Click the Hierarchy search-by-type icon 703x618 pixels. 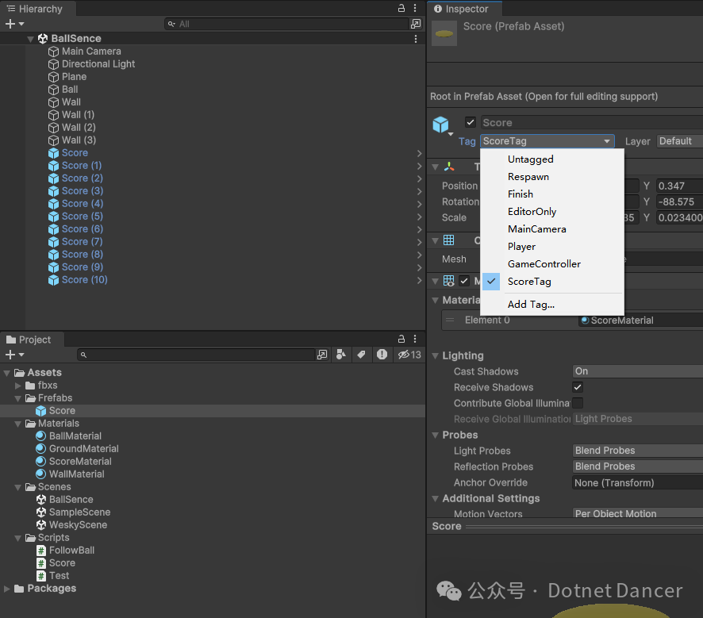coord(416,24)
